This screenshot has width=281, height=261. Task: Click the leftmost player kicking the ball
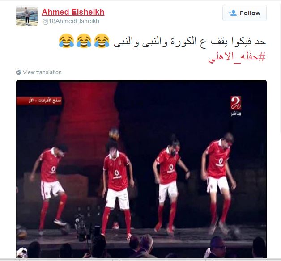pyautogui.click(x=51, y=188)
